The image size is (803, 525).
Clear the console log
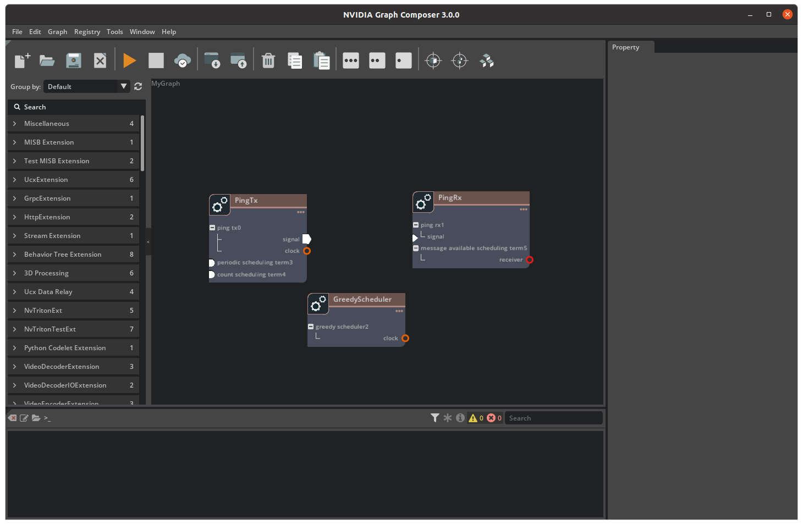12,418
